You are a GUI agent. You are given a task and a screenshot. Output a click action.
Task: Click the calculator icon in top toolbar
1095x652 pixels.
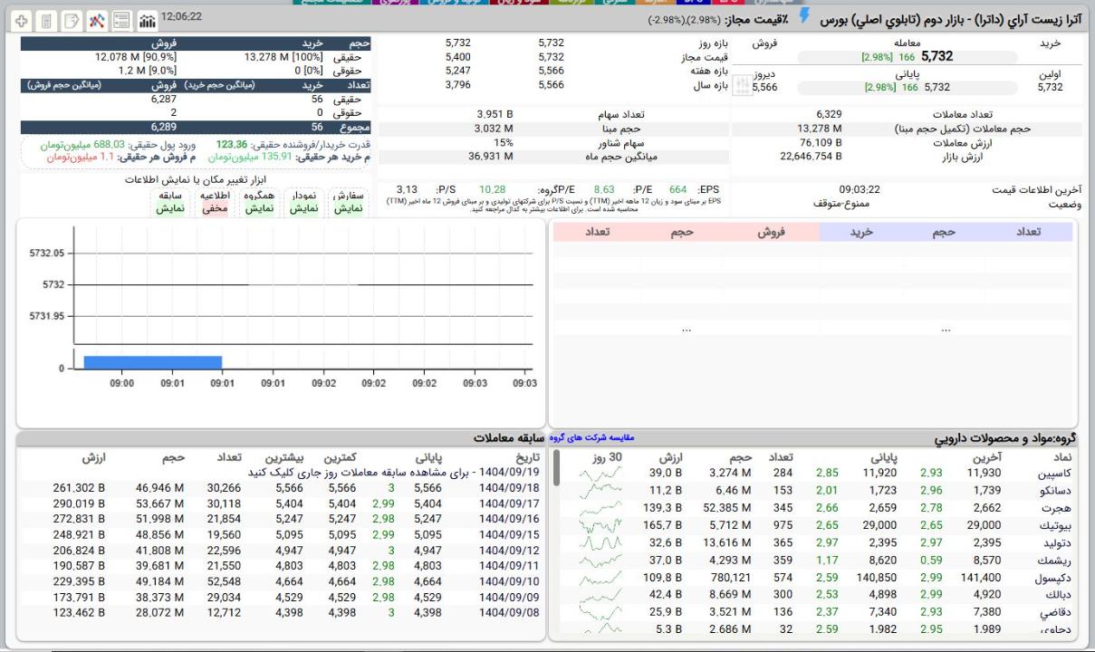coord(46,20)
